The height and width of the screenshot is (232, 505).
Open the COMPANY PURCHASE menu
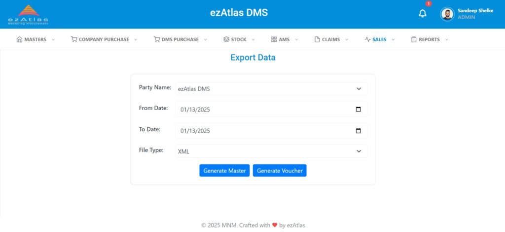click(104, 39)
